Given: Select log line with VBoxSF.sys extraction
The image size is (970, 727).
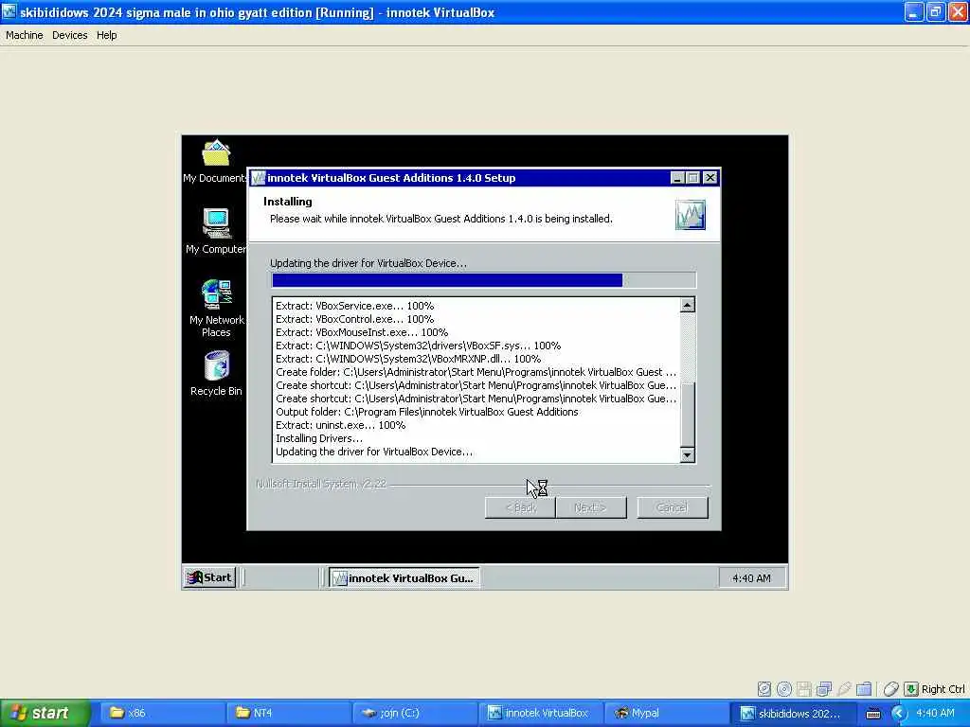Looking at the screenshot, I should click(418, 346).
